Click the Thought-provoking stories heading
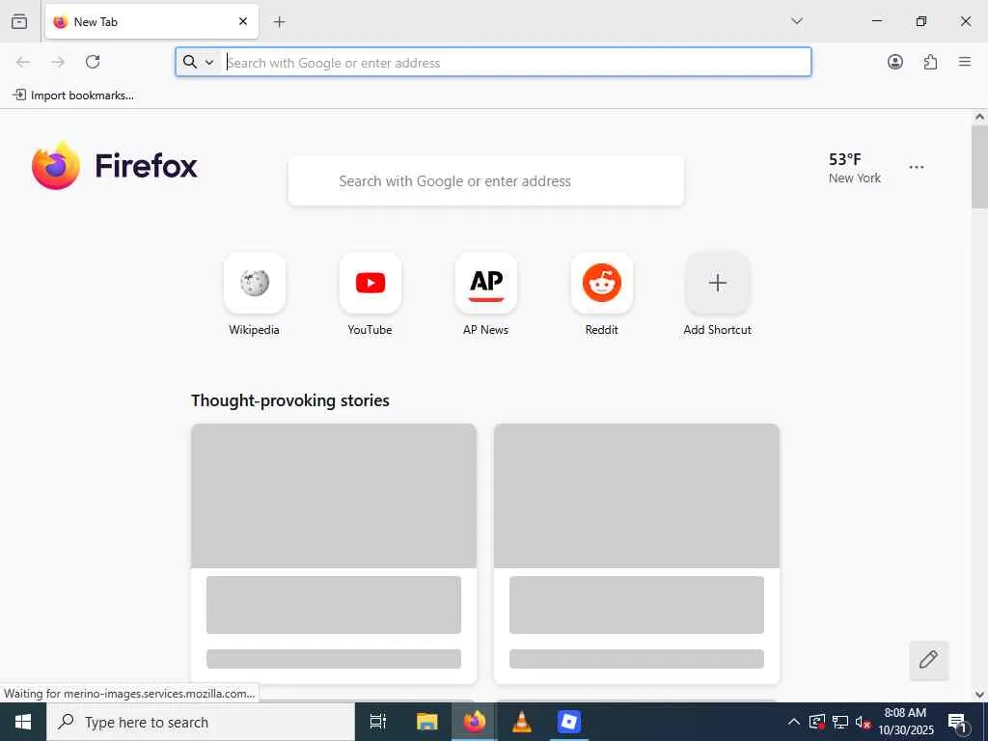Image resolution: width=988 pixels, height=741 pixels. click(x=290, y=400)
